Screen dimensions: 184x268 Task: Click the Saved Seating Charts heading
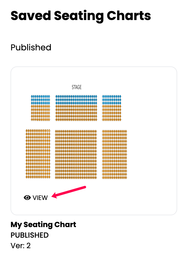tap(81, 16)
